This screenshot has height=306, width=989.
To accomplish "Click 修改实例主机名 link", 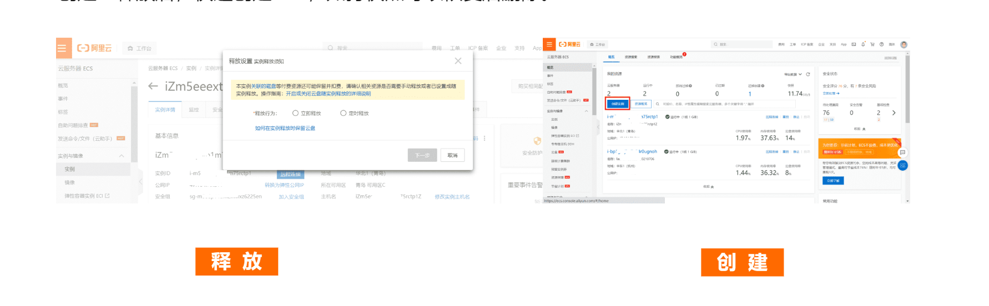I will [x=452, y=197].
